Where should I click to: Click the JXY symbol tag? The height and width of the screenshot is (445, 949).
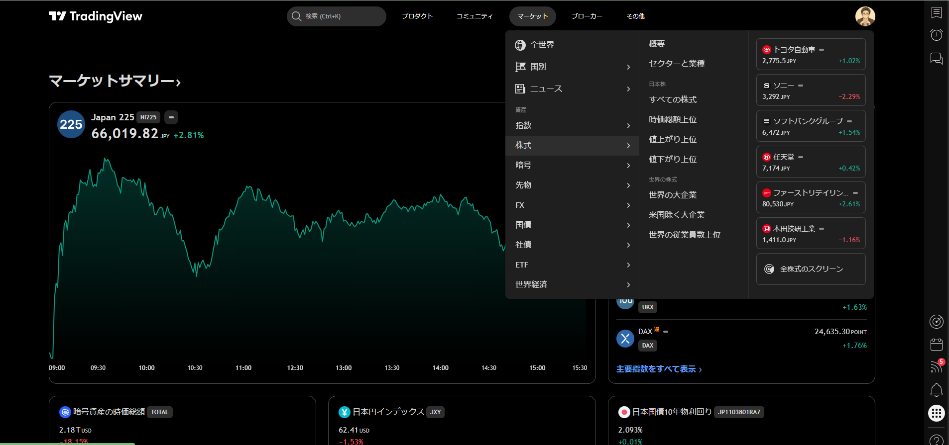coord(436,412)
